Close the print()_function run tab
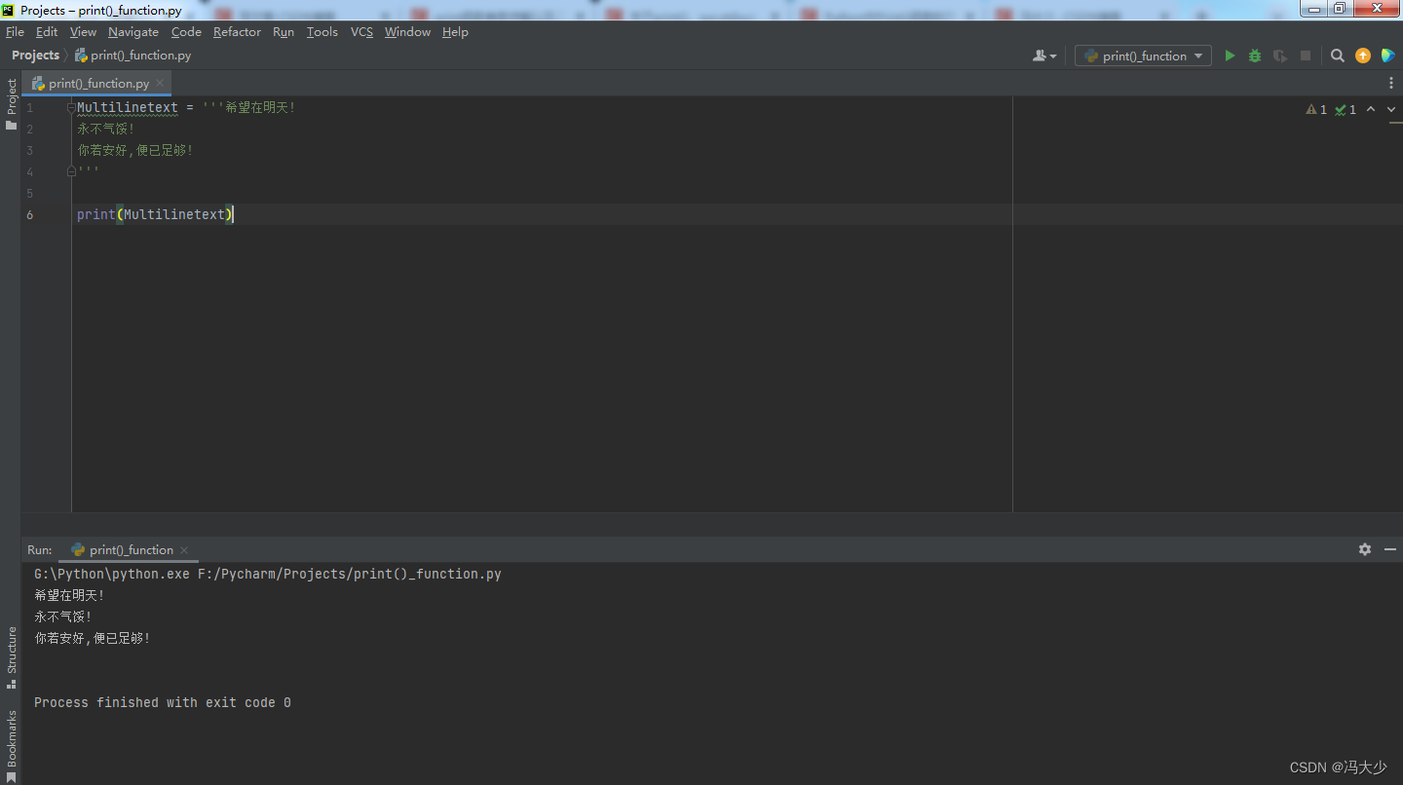 184,550
